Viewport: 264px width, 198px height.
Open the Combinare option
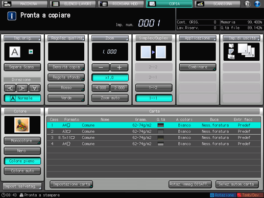[198, 67]
